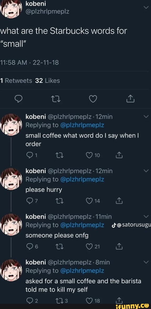Viewport: 151px width, 309px height.
Task: Like the main Starbucks tweet
Action: pos(93,99)
